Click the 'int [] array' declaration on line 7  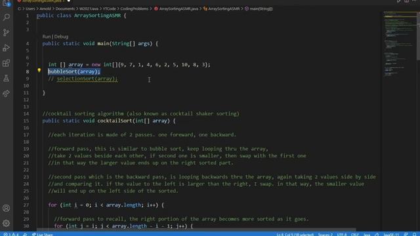(66, 64)
